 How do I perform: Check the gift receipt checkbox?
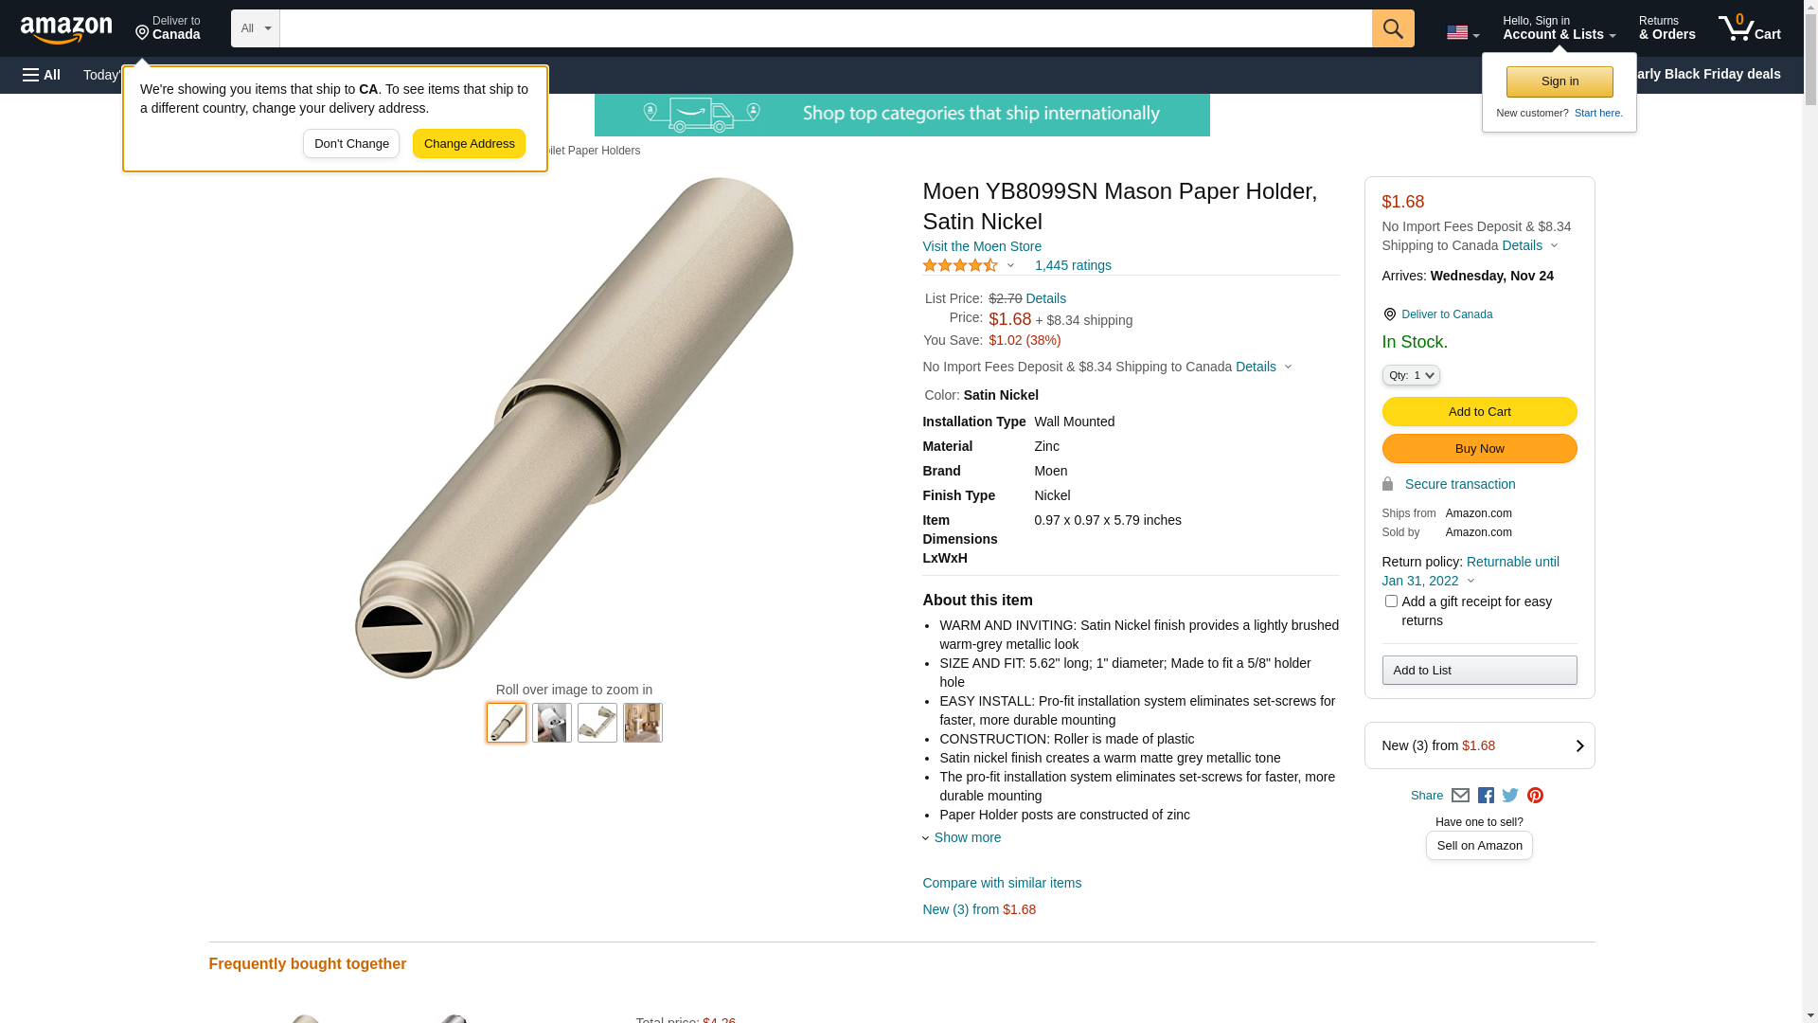click(1391, 601)
